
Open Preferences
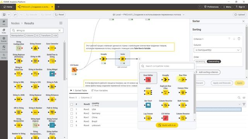[211, 7]
